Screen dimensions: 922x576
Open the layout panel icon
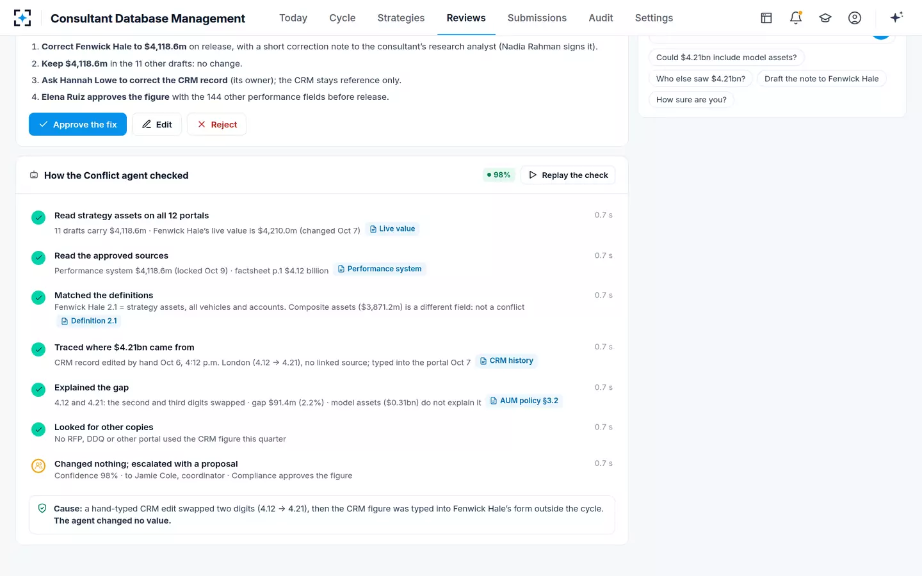point(766,18)
